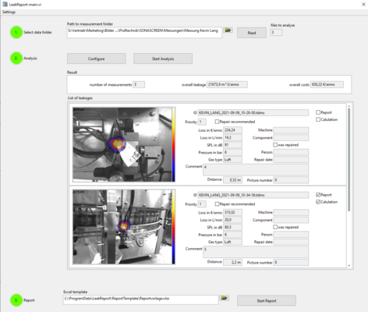Screen dimensions: 368x312
Task: Click Distance value 2,2 m
Action: (x=232, y=262)
